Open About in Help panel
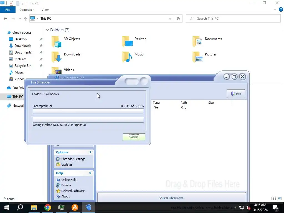Viewport: 284px width, 213px height. 65,196
